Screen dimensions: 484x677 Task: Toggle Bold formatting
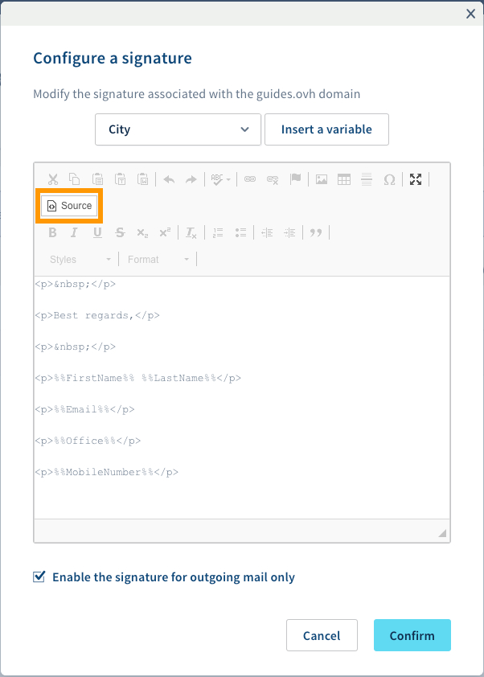coord(52,232)
